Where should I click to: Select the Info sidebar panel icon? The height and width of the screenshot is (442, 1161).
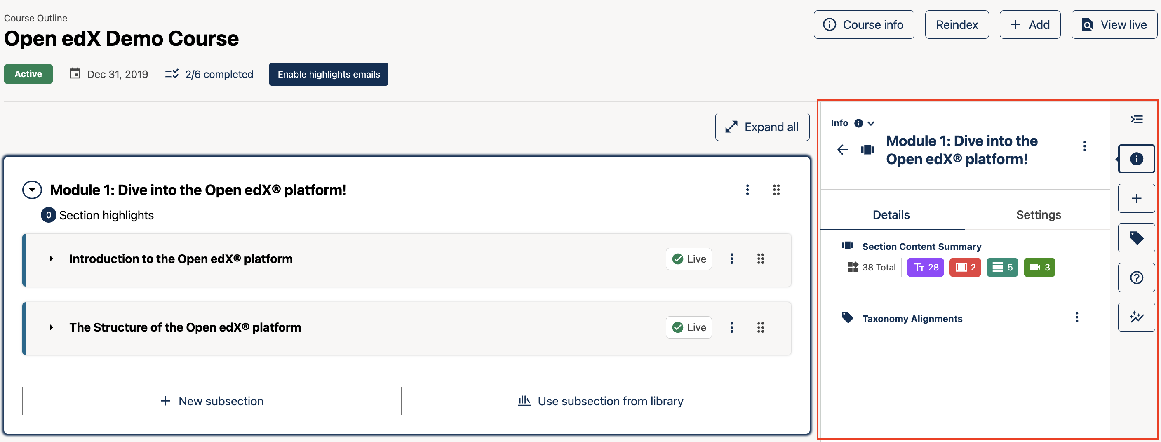(x=1136, y=159)
